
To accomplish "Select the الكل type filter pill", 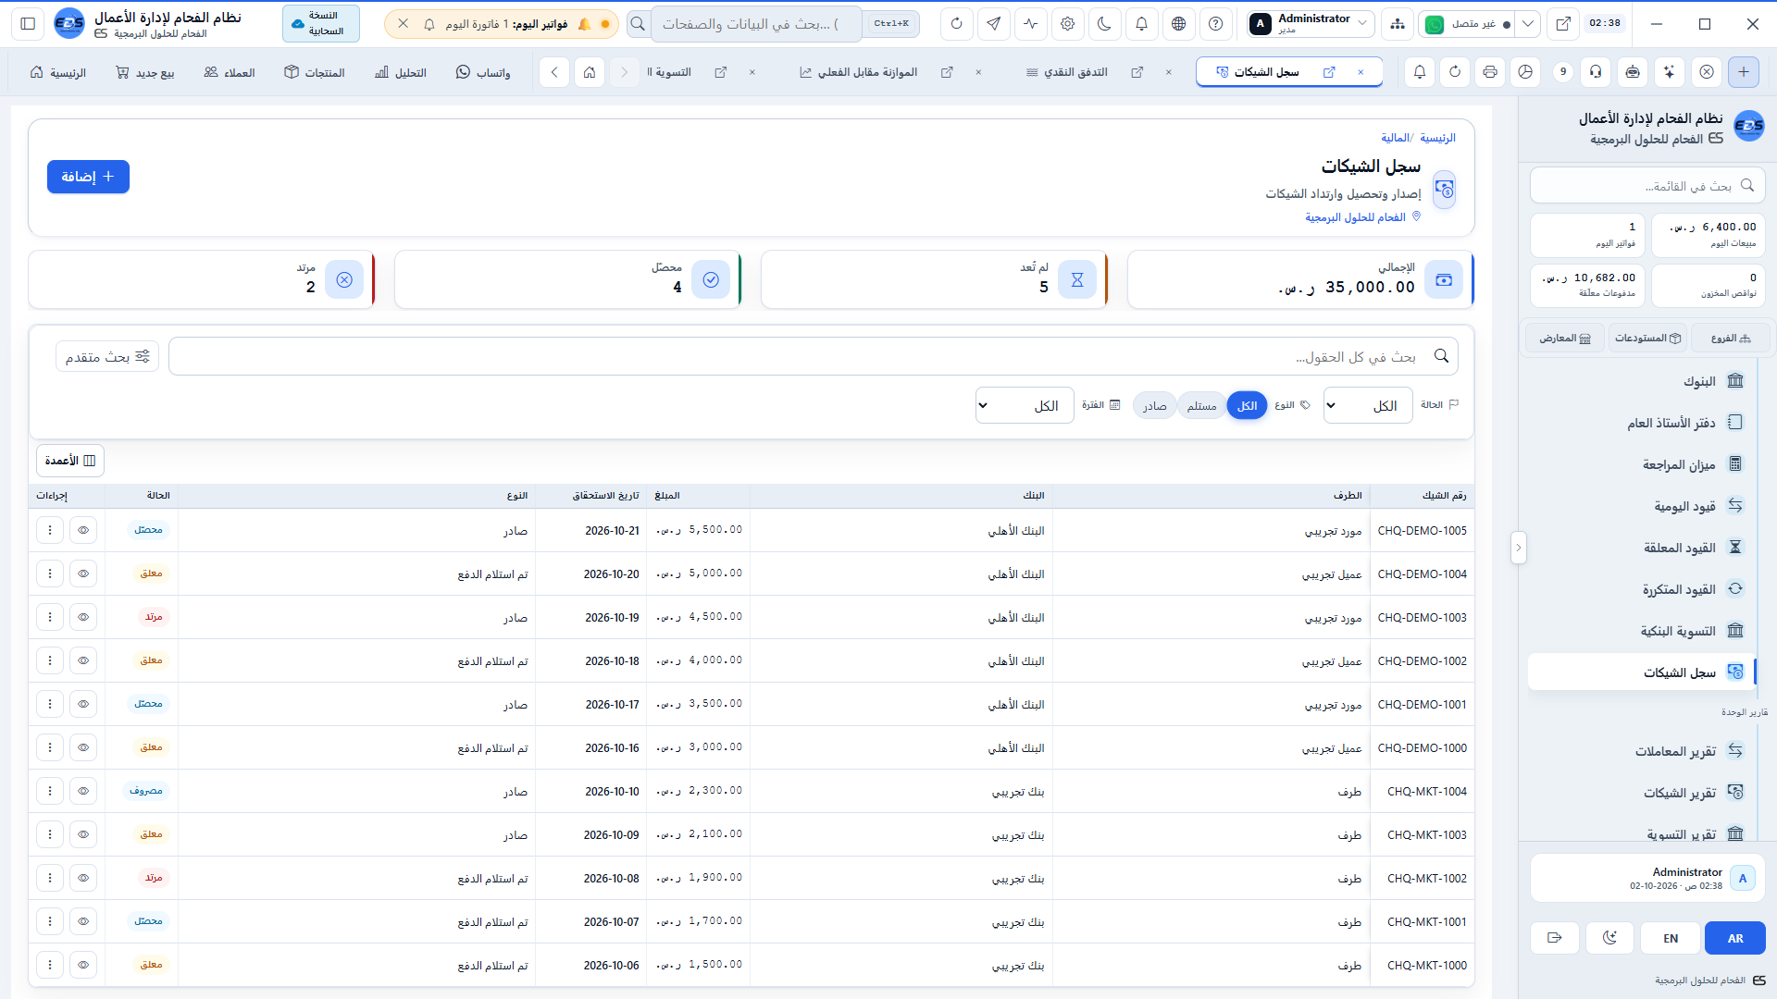I will point(1247,405).
